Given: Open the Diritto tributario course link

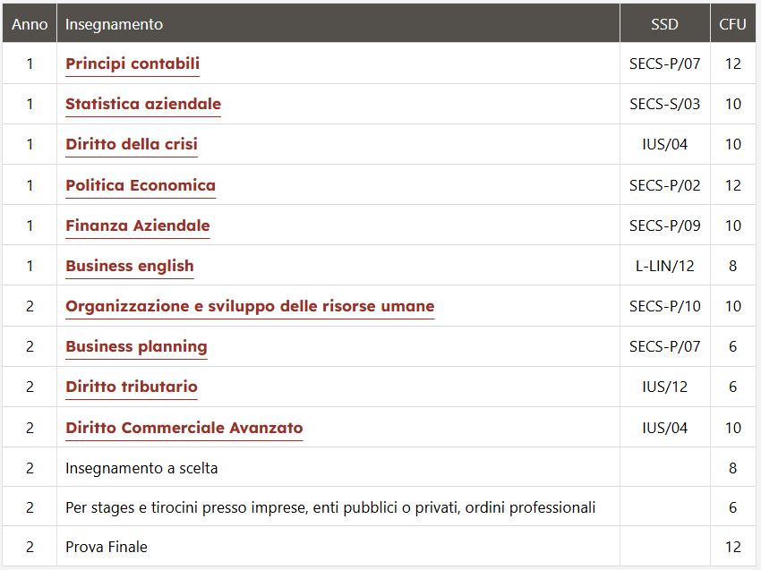Looking at the screenshot, I should (132, 387).
